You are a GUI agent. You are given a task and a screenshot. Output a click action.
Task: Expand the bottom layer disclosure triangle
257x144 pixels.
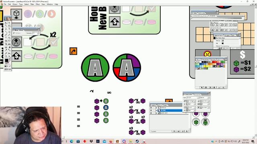pyautogui.click(x=157, y=113)
